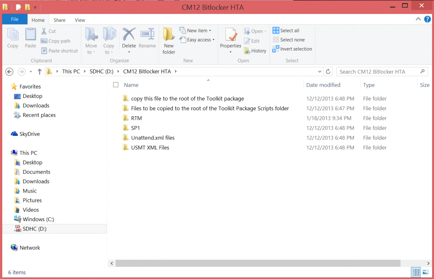The height and width of the screenshot is (279, 434).
Task: Open the New item dropdown
Action: coord(195,30)
